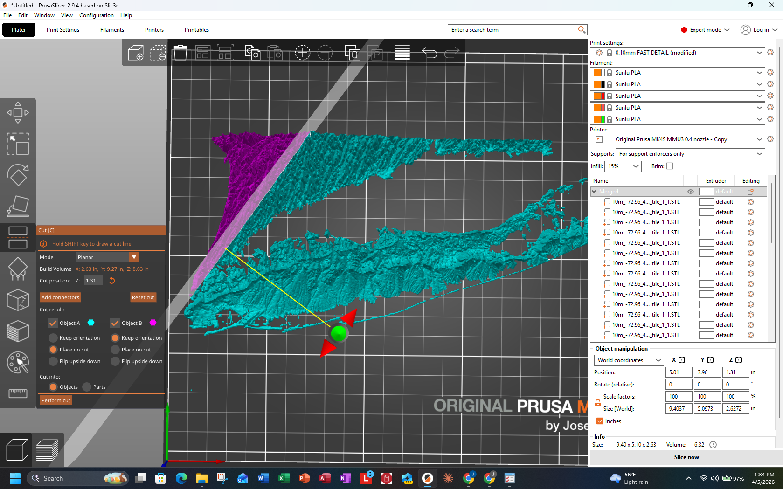Uncheck the Object B checkbox
The image size is (783, 489).
[x=115, y=323]
